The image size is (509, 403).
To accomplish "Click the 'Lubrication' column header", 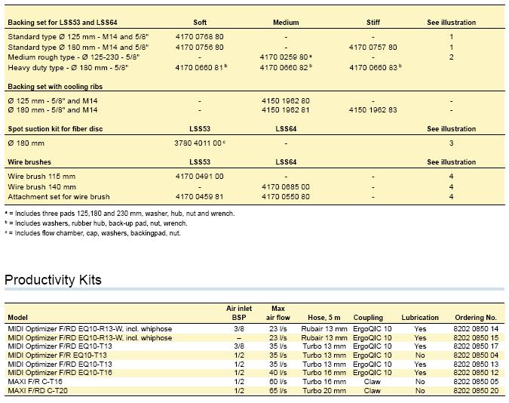I will pos(420,318).
